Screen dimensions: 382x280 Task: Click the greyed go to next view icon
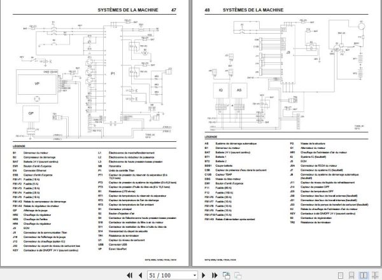[237, 276]
